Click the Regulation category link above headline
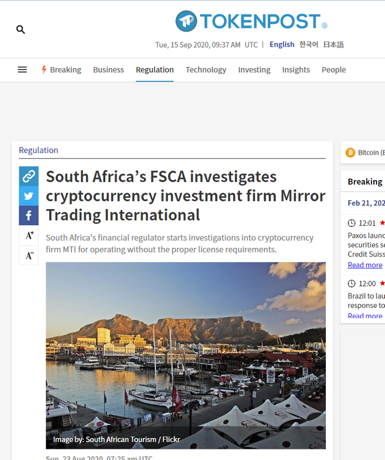Image resolution: width=385 pixels, height=460 pixels. (39, 150)
